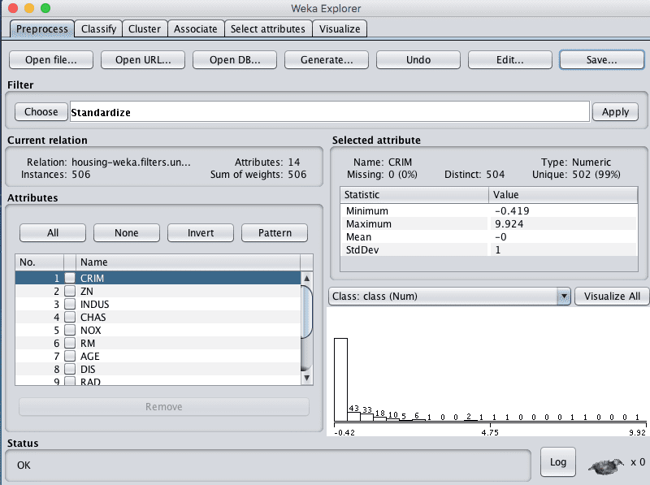This screenshot has height=485, width=650.
Task: Select the DIS attribute row
Action: 158,369
